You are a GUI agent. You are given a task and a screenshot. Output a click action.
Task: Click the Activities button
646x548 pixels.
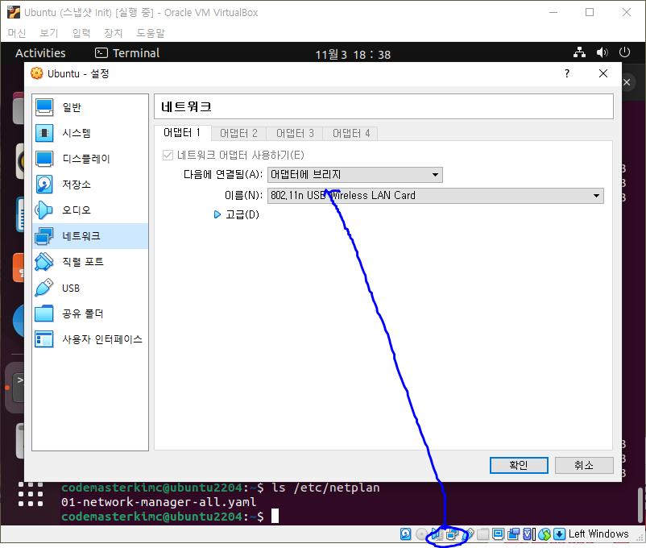point(40,52)
